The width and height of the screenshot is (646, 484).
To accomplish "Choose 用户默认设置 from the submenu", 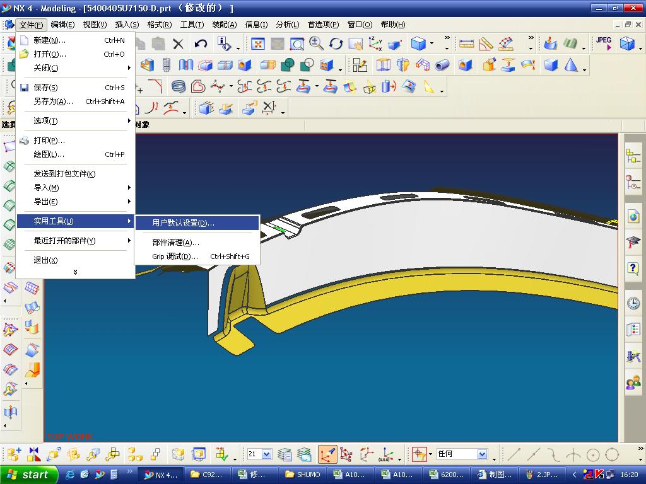I will [x=183, y=223].
